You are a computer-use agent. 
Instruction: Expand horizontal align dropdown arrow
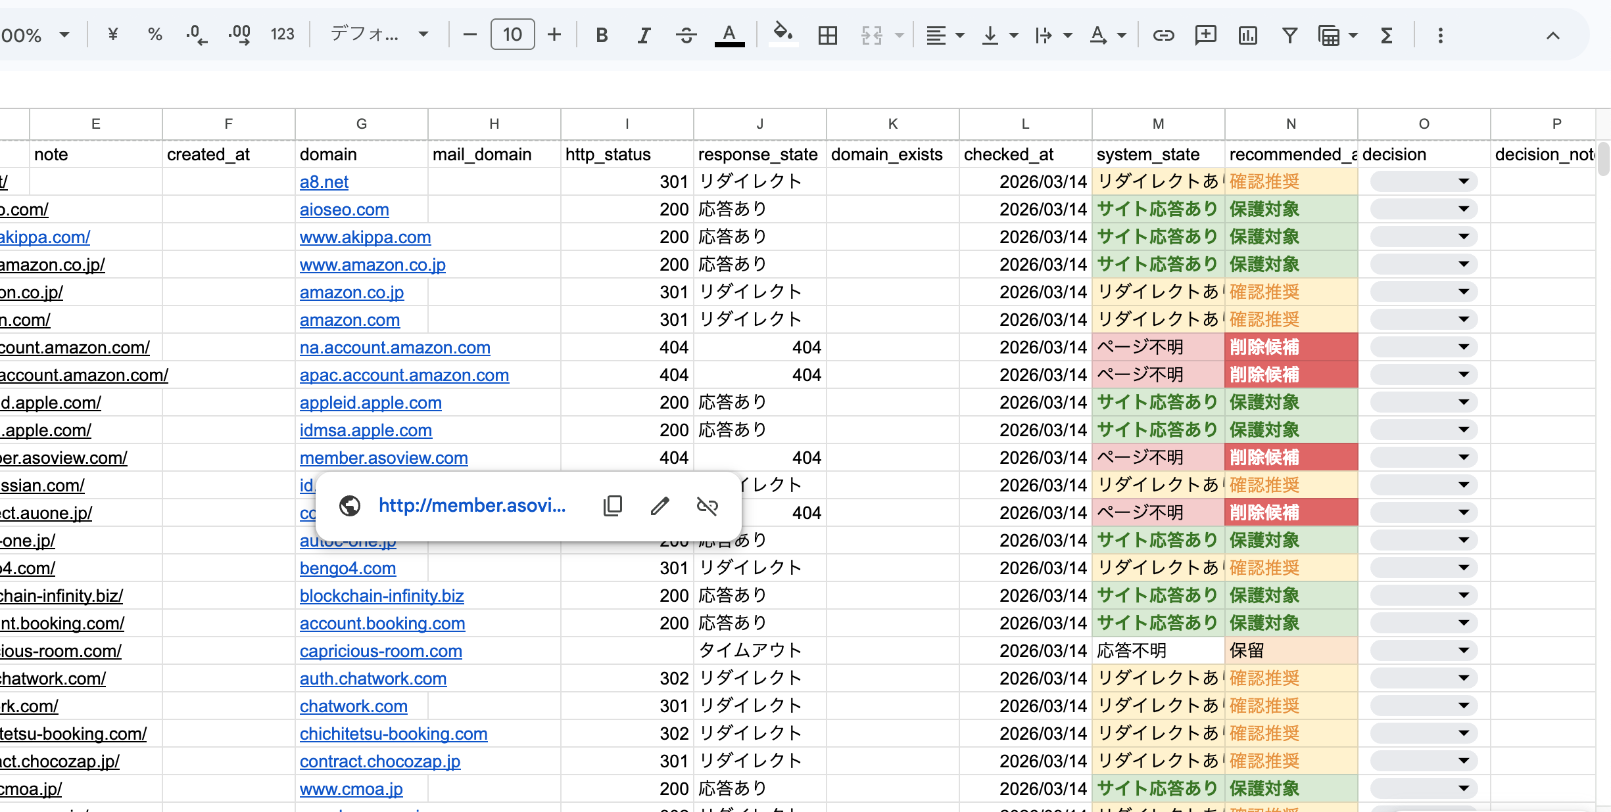click(960, 35)
